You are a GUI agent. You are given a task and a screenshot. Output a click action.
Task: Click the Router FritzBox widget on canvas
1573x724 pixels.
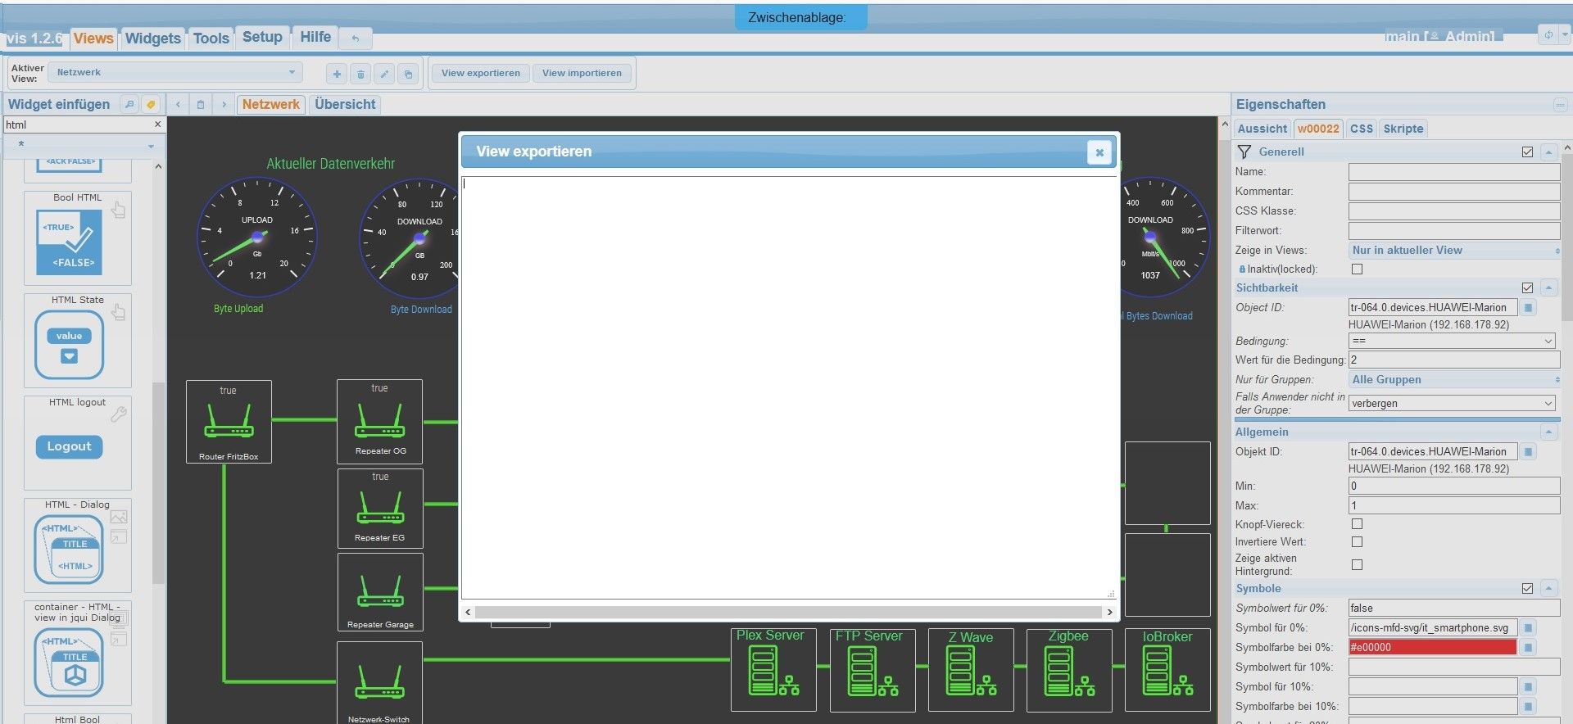[229, 422]
